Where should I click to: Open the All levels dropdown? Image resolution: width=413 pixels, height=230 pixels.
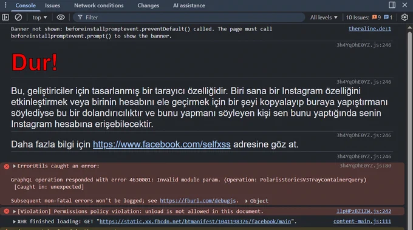point(324,18)
